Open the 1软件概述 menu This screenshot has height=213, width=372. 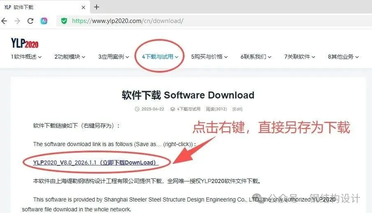point(26,57)
